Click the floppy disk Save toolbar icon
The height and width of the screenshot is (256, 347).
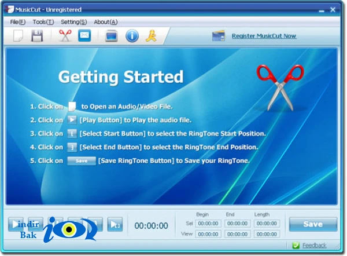[37, 36]
